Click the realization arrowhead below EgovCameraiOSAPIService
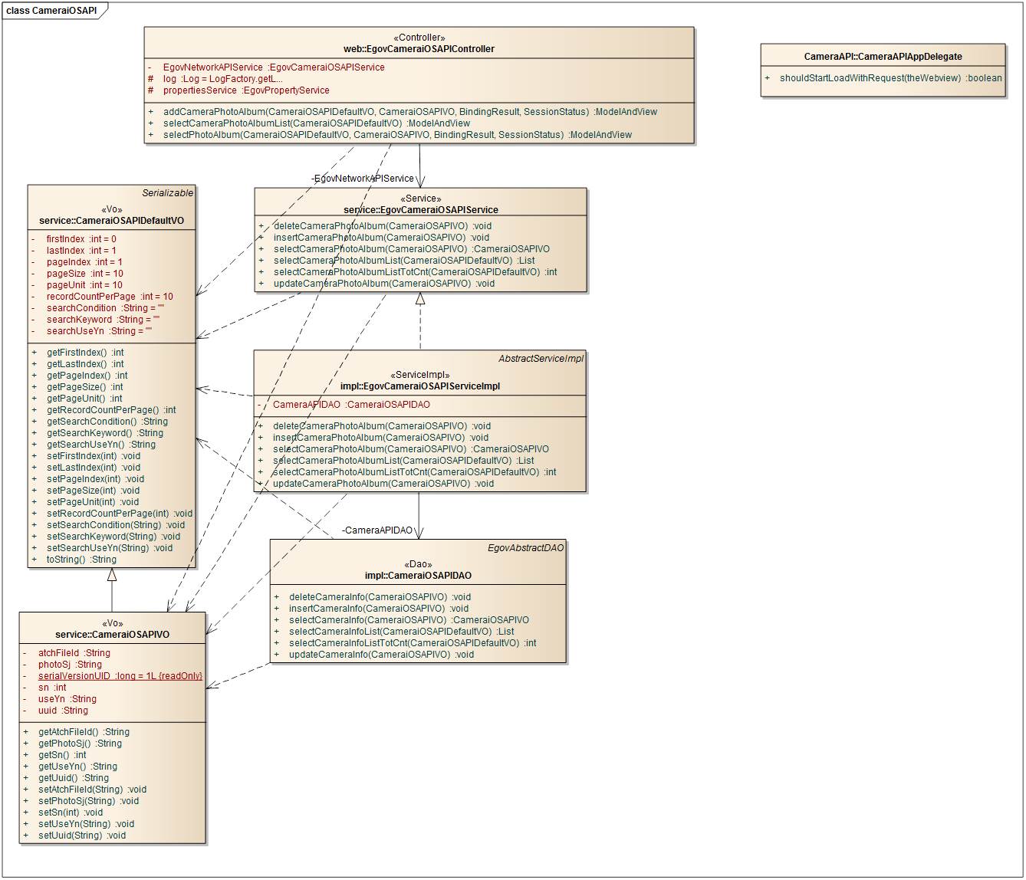Screen dimensions: 1026x880 [x=420, y=300]
